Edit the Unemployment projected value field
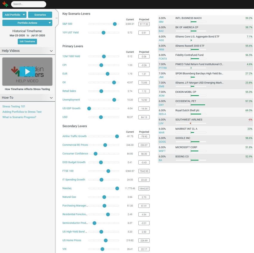Viewport: 254px width, 253px height. pos(144,100)
